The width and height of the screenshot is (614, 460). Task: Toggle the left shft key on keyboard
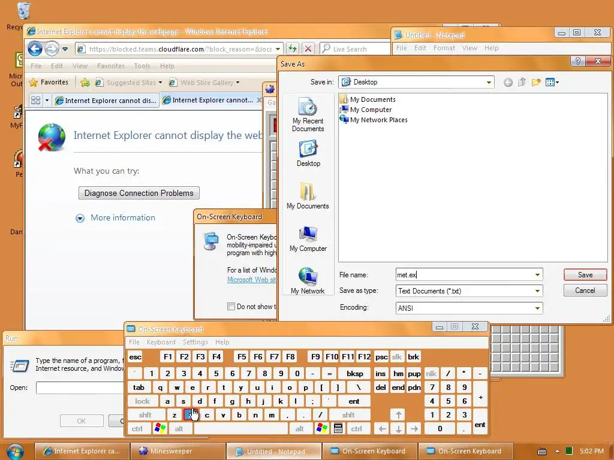145,414
